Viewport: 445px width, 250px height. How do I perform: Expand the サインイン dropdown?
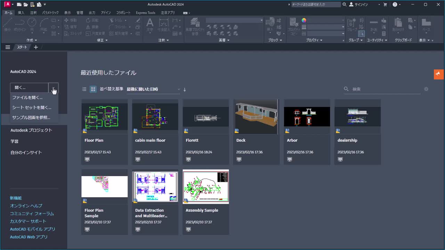[379, 5]
